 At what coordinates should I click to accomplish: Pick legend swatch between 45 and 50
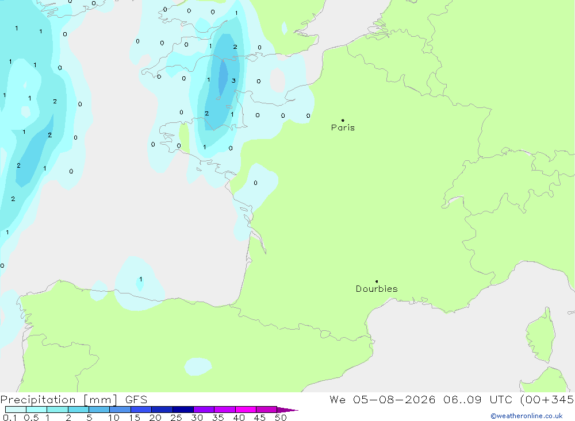pos(267,410)
